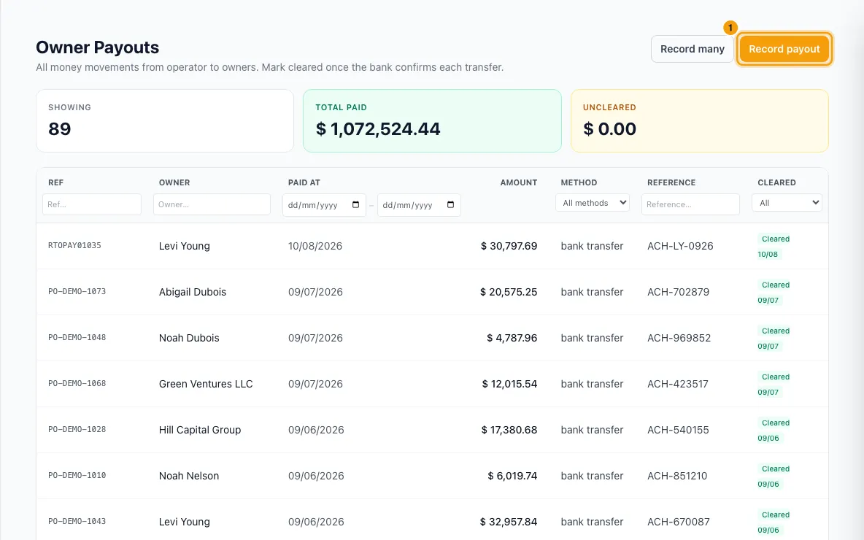The width and height of the screenshot is (864, 540).
Task: Click ref PO-DEMO-1028
Action: pos(77,429)
